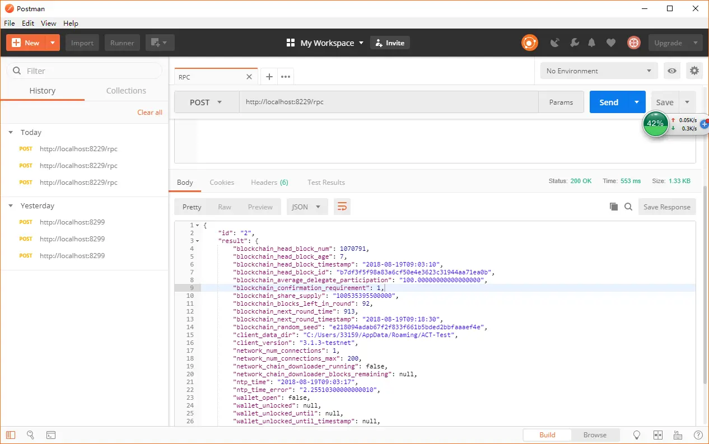Collapse the result object at line 3

(x=197, y=241)
